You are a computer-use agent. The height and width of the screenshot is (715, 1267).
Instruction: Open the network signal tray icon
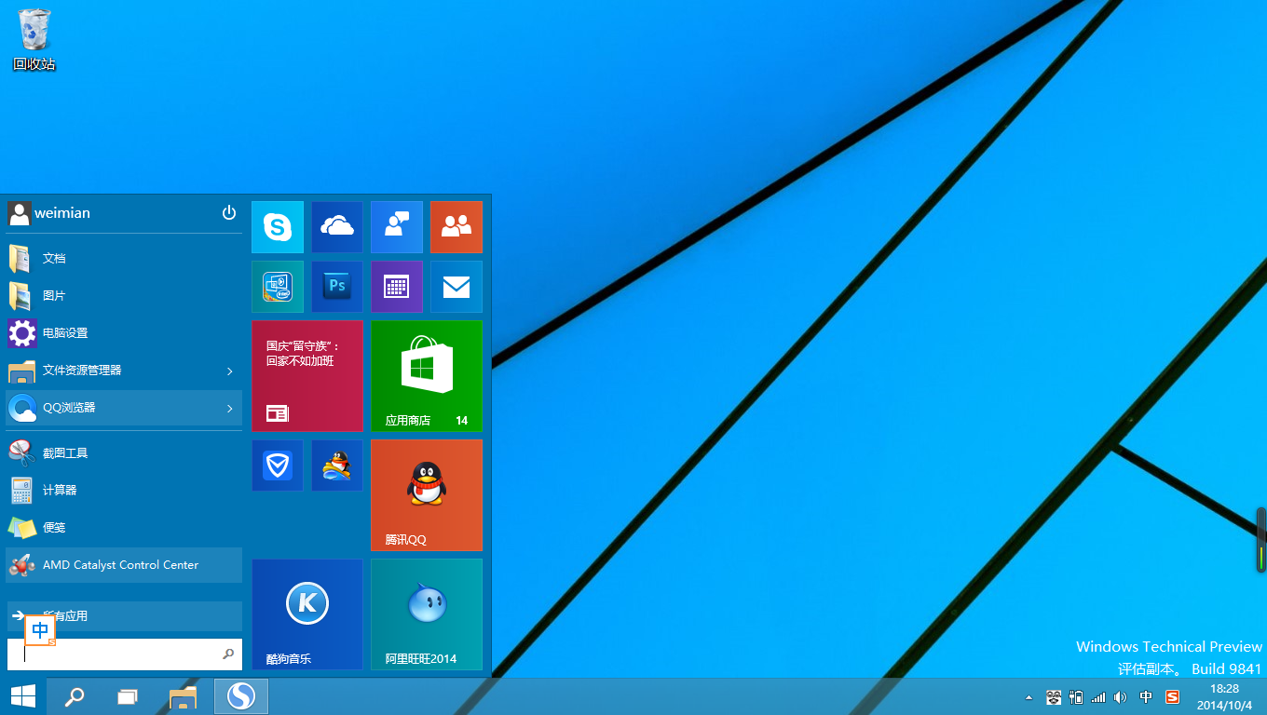(x=1099, y=696)
